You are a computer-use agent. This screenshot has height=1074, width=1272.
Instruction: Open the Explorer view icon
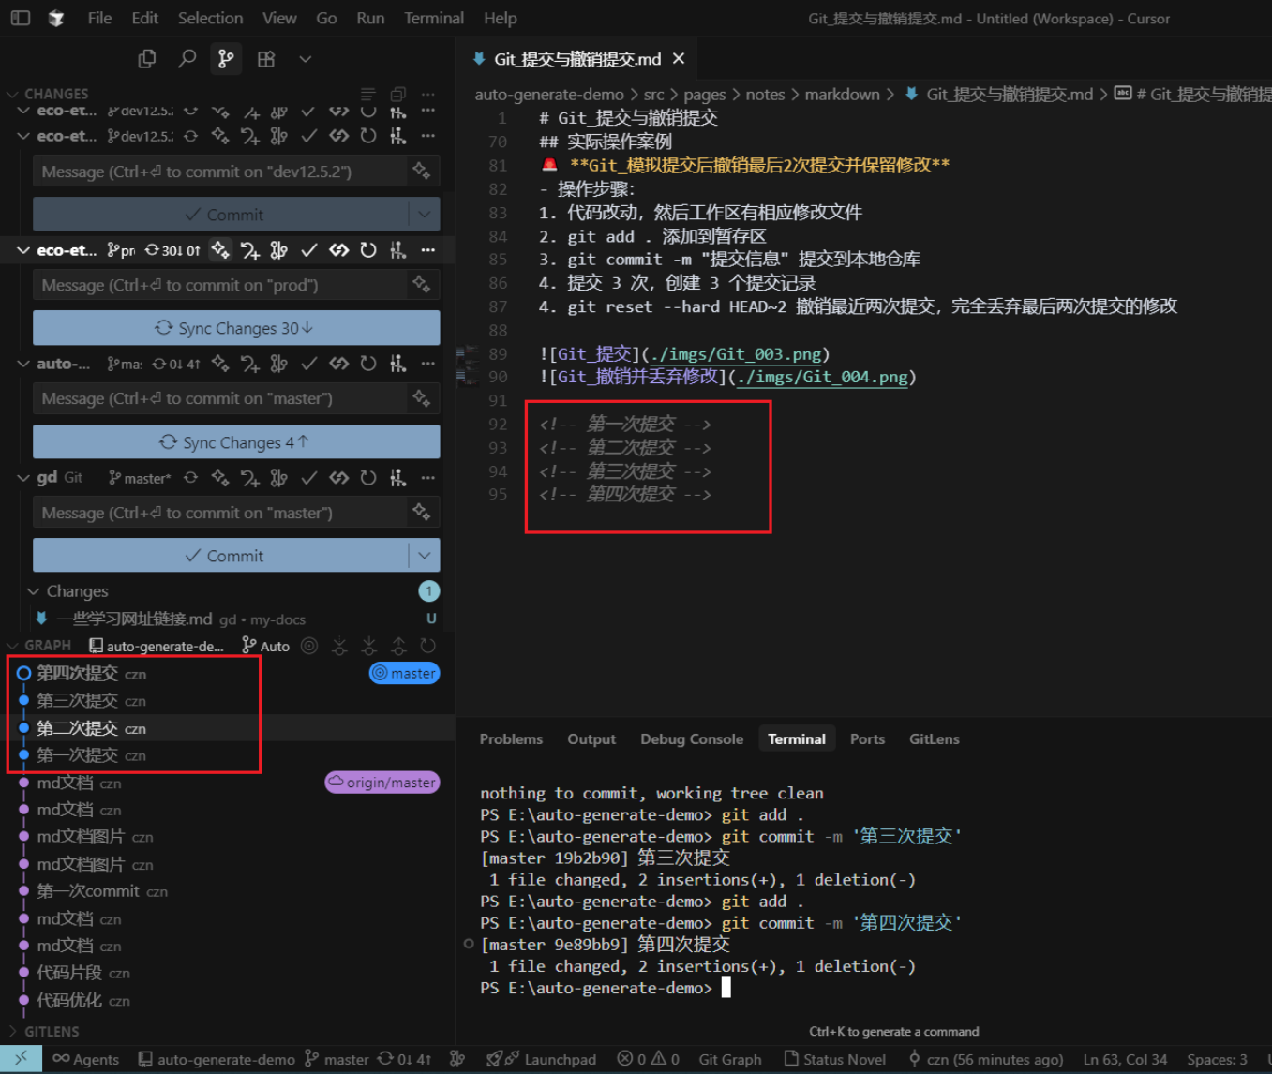tap(147, 59)
